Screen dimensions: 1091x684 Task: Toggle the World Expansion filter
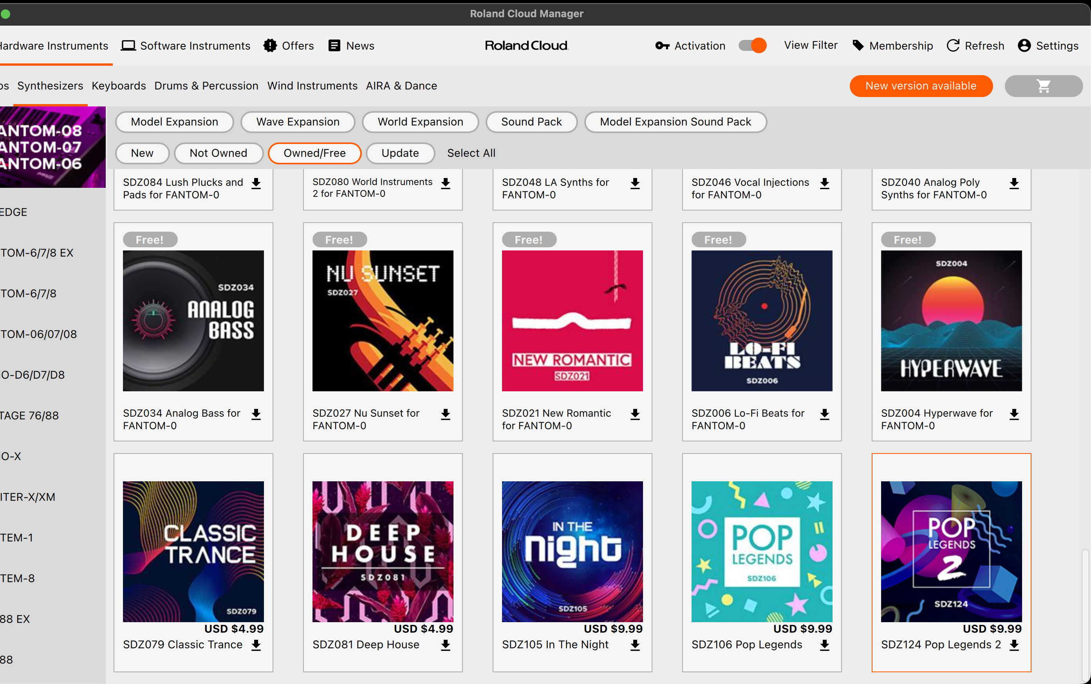[x=421, y=122]
